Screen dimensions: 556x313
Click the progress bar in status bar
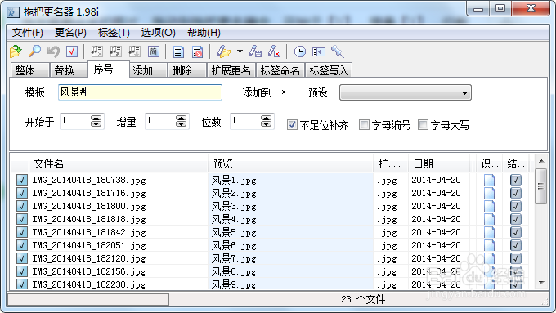tap(88, 300)
